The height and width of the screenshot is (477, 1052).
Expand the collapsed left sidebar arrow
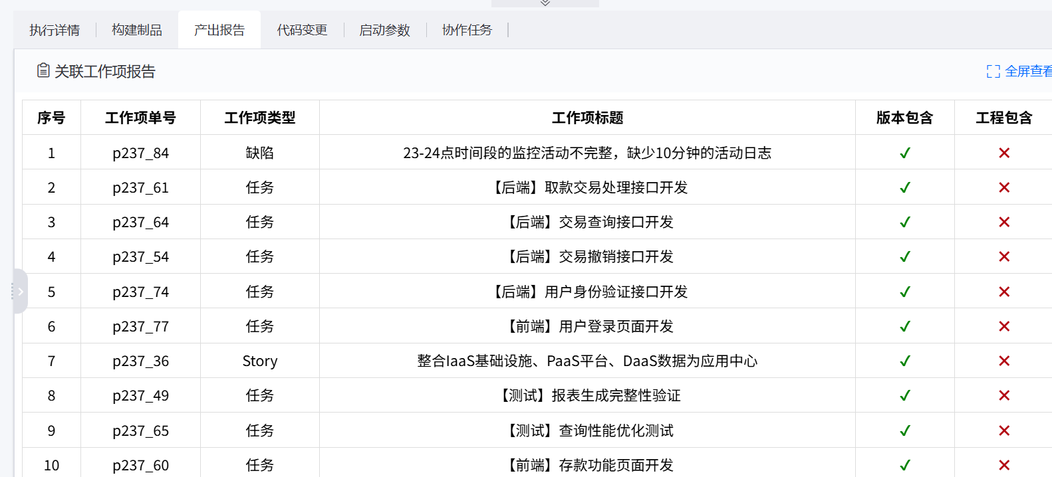click(21, 291)
